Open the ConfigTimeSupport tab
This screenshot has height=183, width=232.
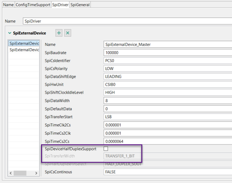pos(33,5)
